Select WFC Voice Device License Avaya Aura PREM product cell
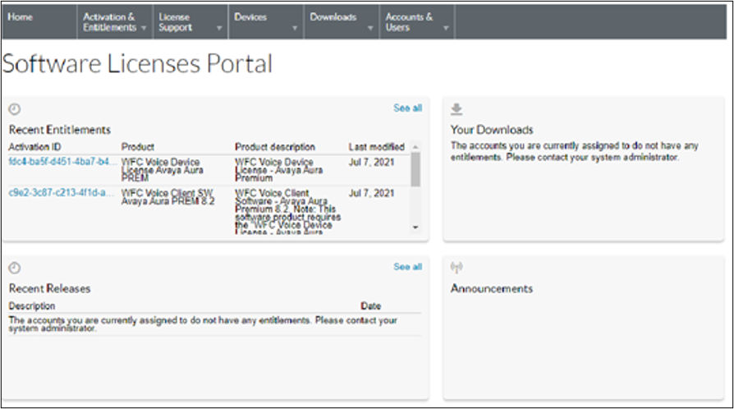The width and height of the screenshot is (734, 409). click(163, 170)
